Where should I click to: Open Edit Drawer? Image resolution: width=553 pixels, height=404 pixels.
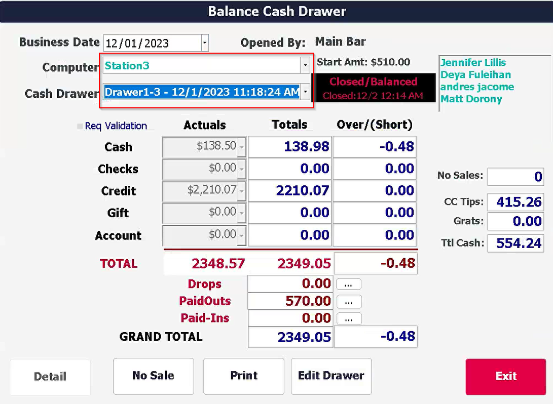pos(331,376)
